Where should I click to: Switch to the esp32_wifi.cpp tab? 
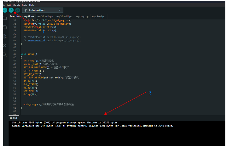point(45,17)
